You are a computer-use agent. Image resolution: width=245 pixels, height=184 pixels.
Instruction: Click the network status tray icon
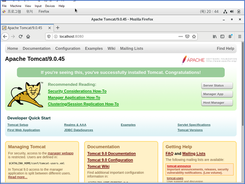pyautogui.click(x=225, y=12)
